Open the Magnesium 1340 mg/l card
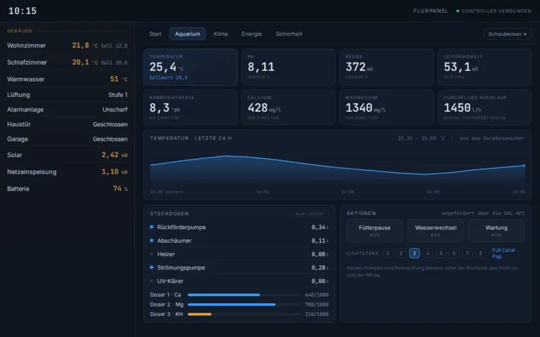The height and width of the screenshot is (337, 540). coord(386,107)
